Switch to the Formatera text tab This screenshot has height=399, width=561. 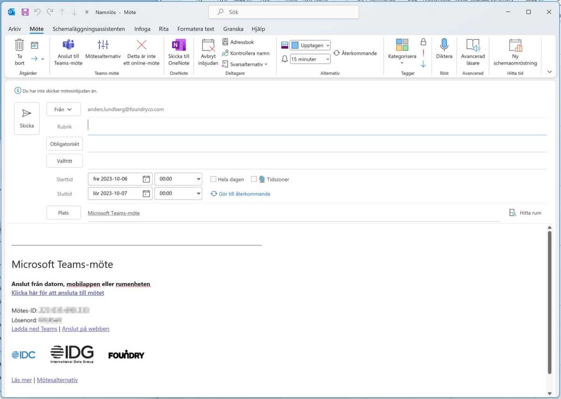click(196, 29)
